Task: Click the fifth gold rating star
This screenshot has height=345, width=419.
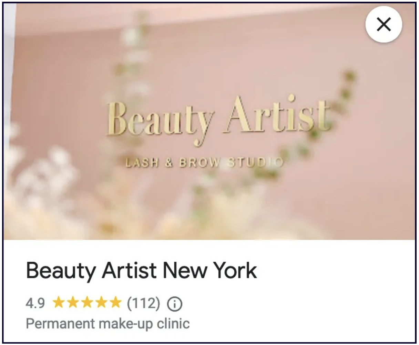Action: click(x=114, y=303)
